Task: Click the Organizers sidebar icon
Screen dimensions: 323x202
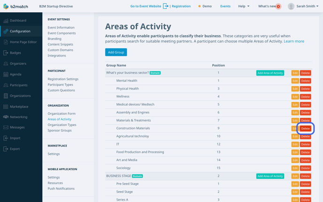Action: pos(6,64)
